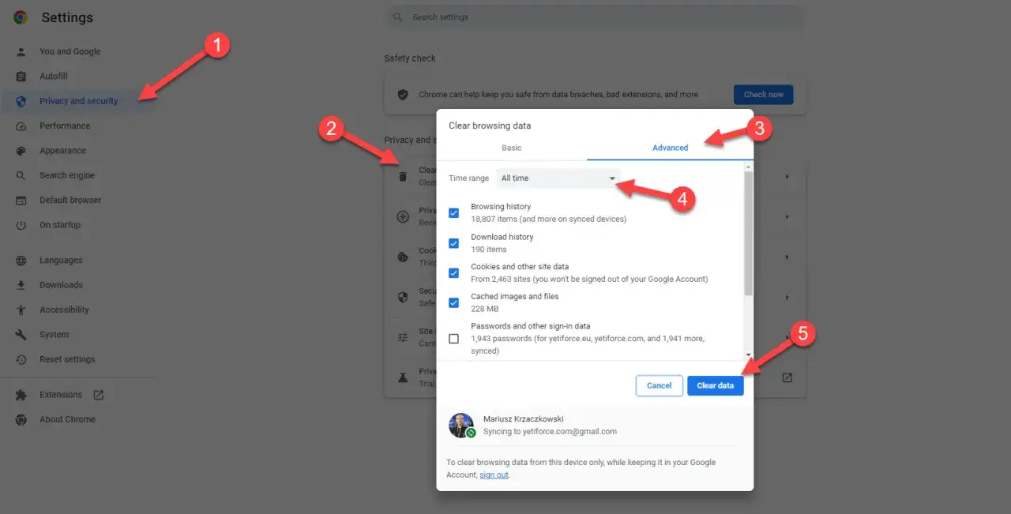The height and width of the screenshot is (514, 1011).
Task: Click the dialog scrollbar down arrow
Action: (x=749, y=356)
